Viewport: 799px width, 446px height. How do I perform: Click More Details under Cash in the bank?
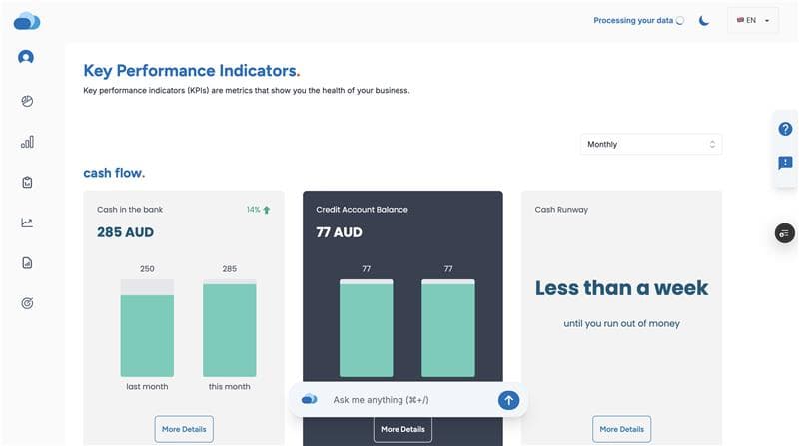pos(184,429)
